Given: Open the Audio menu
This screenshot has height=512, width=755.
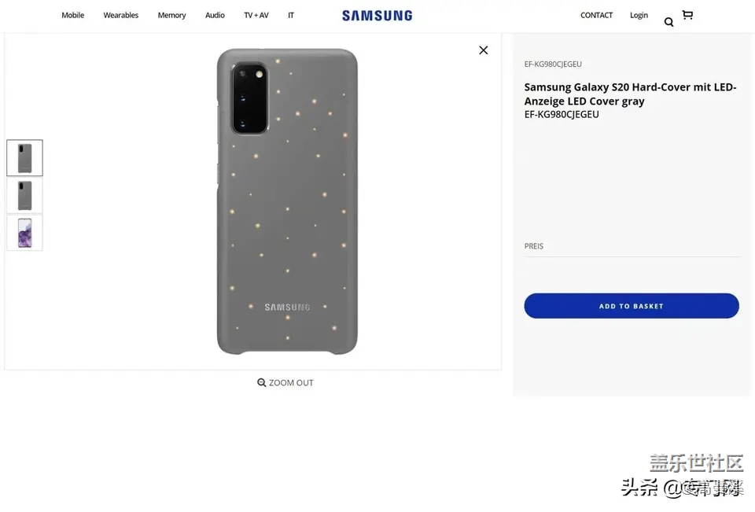Looking at the screenshot, I should pos(215,15).
